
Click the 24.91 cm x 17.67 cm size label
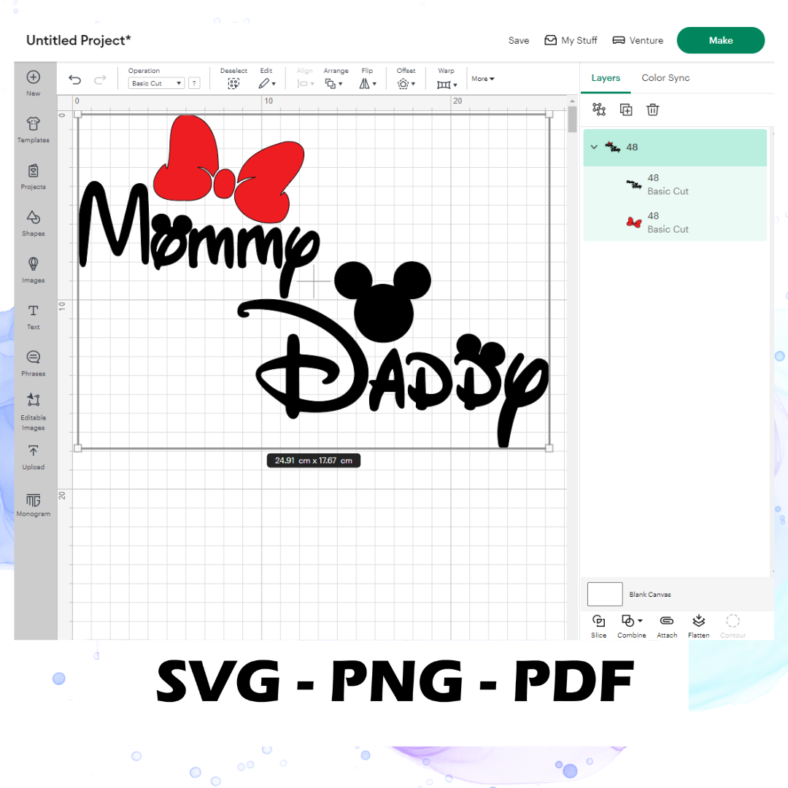pos(314,460)
